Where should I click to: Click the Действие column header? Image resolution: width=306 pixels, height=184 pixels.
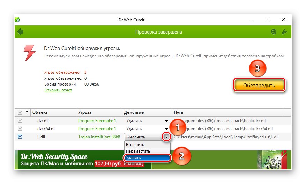point(147,112)
